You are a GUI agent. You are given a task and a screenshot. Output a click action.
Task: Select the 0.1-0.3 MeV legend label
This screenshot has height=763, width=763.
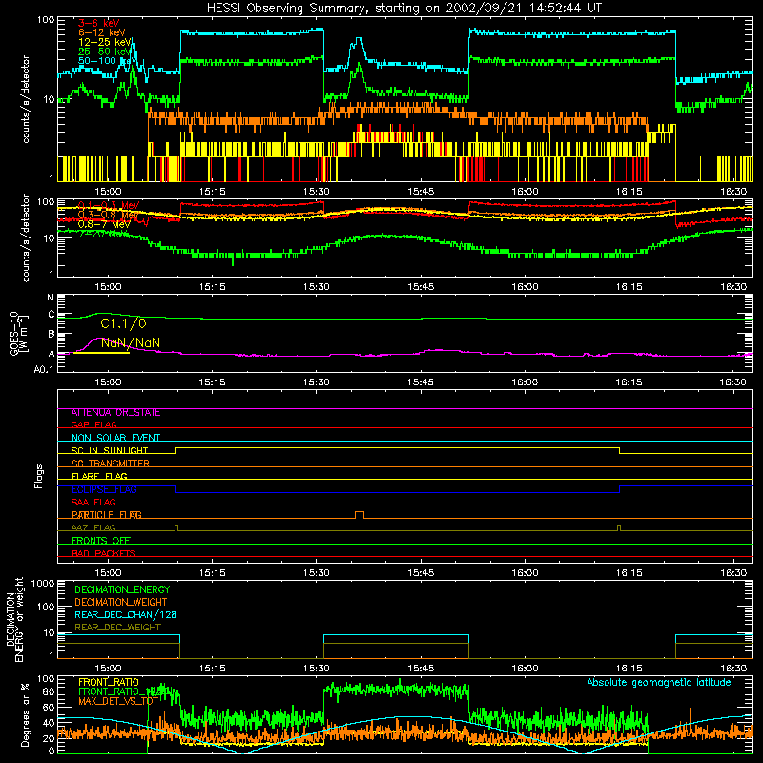click(x=108, y=205)
